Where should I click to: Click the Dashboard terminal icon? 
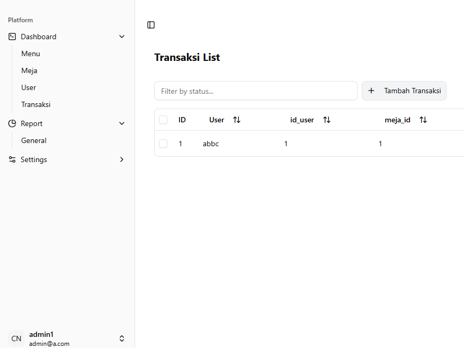12,37
